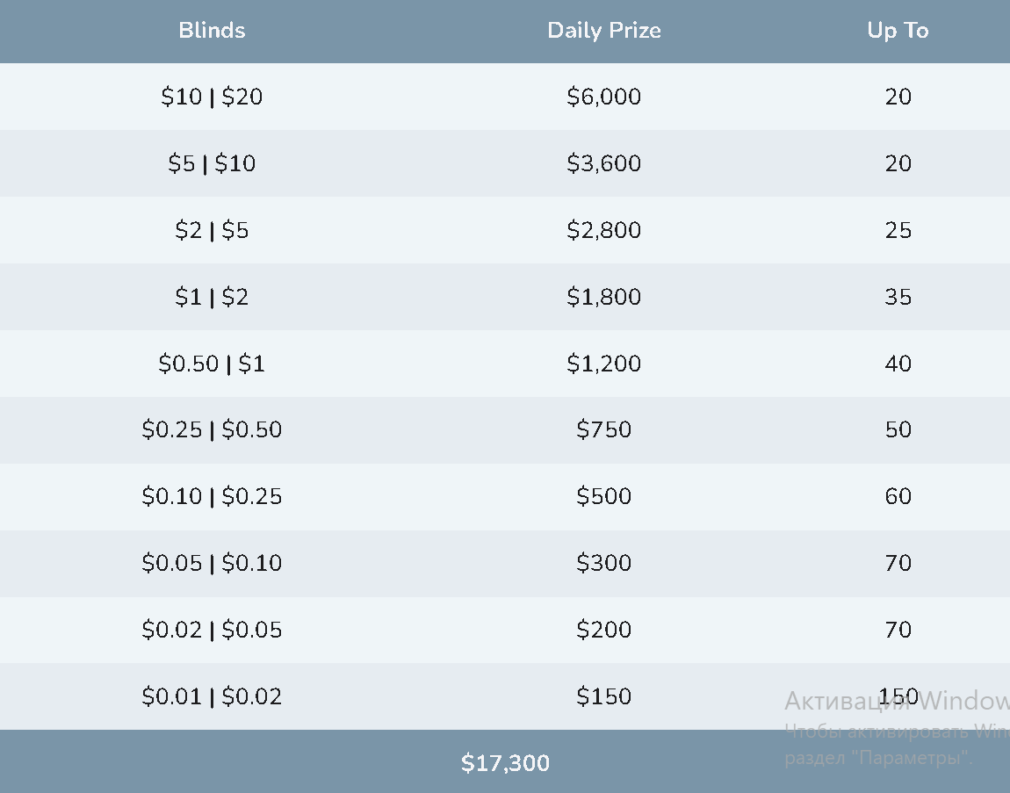Select the Up To value 60

pos(898,496)
